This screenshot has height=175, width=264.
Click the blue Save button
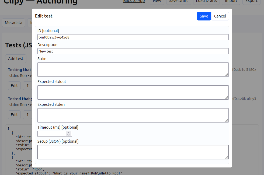click(204, 16)
